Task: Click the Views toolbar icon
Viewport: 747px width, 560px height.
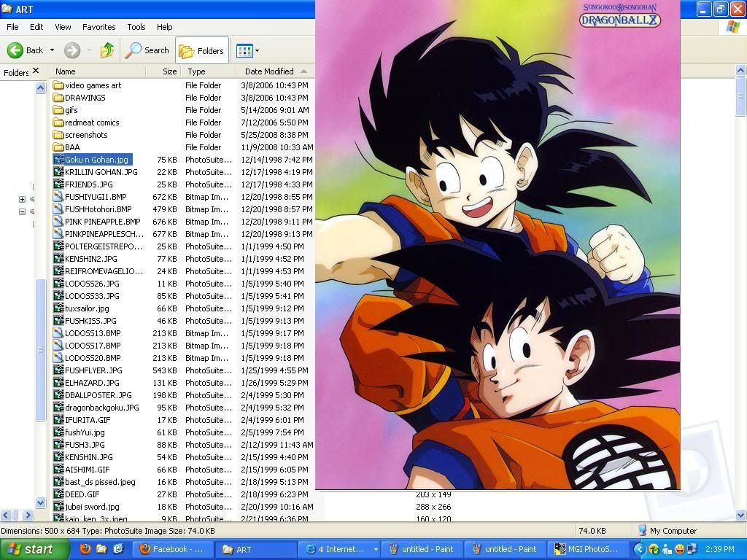Action: pos(244,50)
